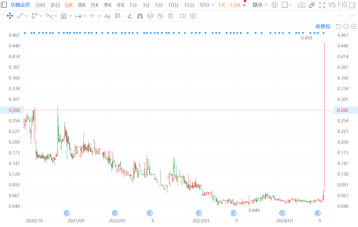This screenshot has height=227, width=358.
Task: Select the 5分 period
Action: click(x=159, y=5)
